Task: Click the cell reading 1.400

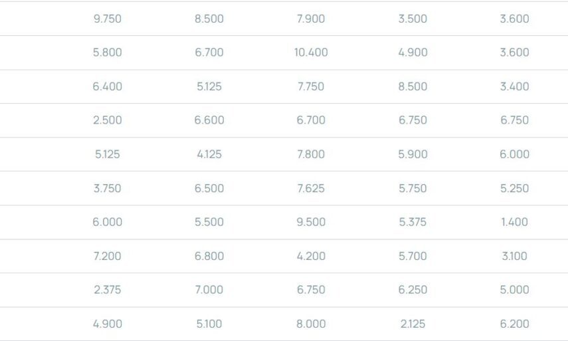Action: pos(514,222)
